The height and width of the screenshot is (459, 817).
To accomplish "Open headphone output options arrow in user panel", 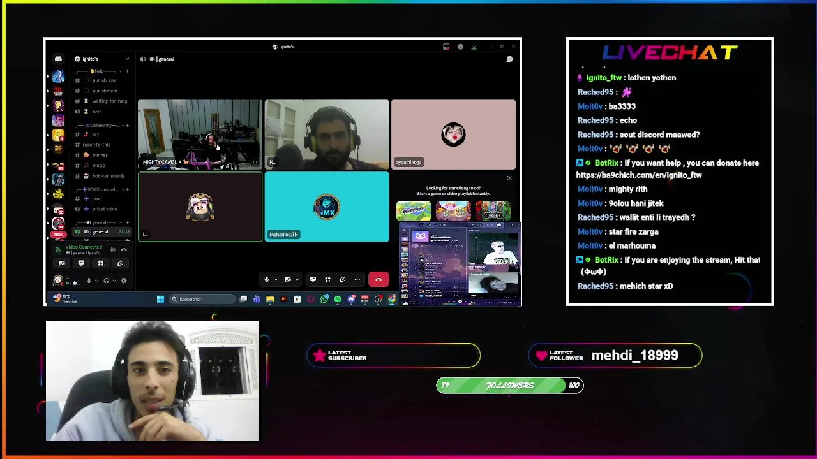I will point(114,280).
